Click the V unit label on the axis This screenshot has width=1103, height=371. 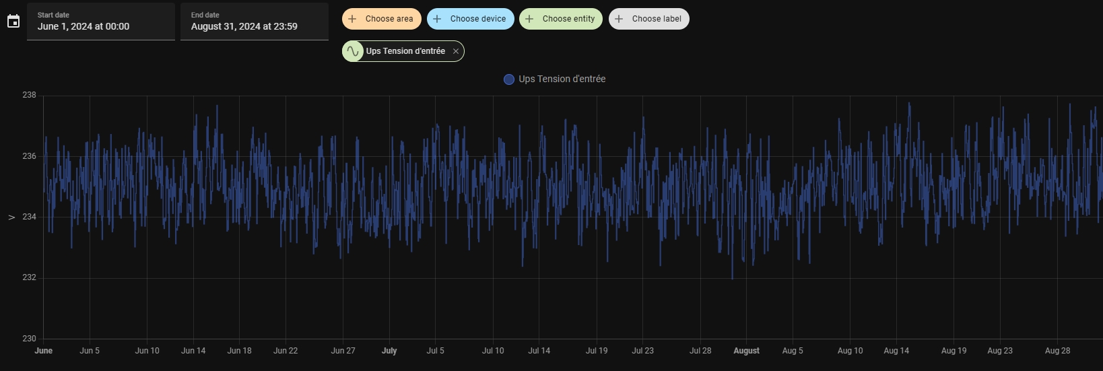11,217
